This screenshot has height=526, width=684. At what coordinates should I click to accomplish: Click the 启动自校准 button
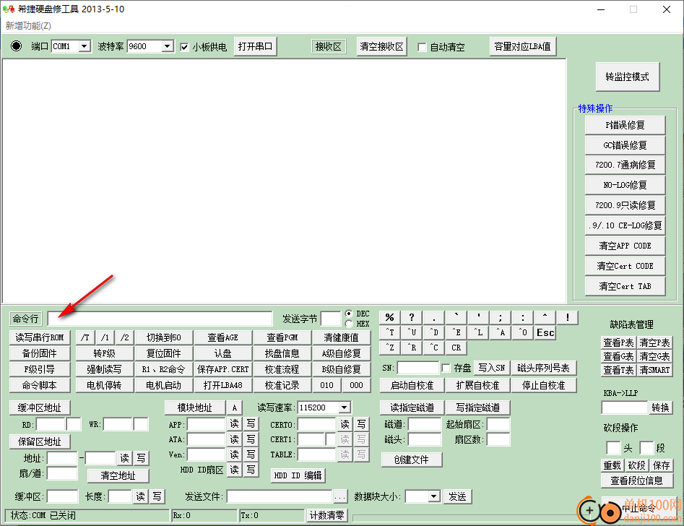coord(412,385)
